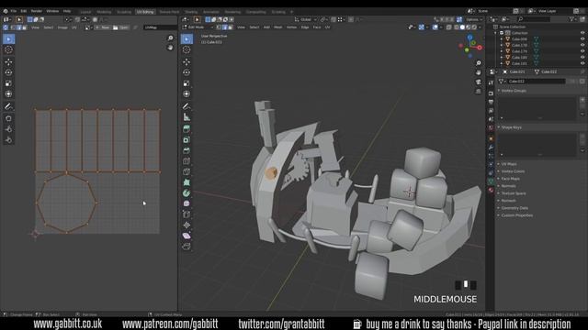Enable face select mode in 3D viewport

click(231, 27)
